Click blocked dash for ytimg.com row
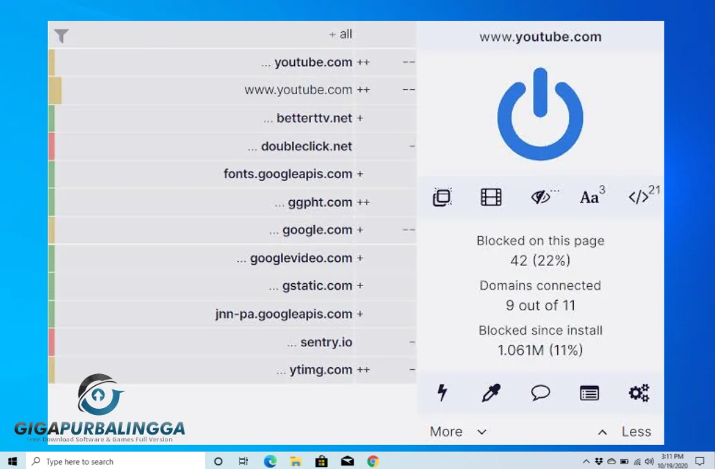715x469 pixels. [412, 370]
